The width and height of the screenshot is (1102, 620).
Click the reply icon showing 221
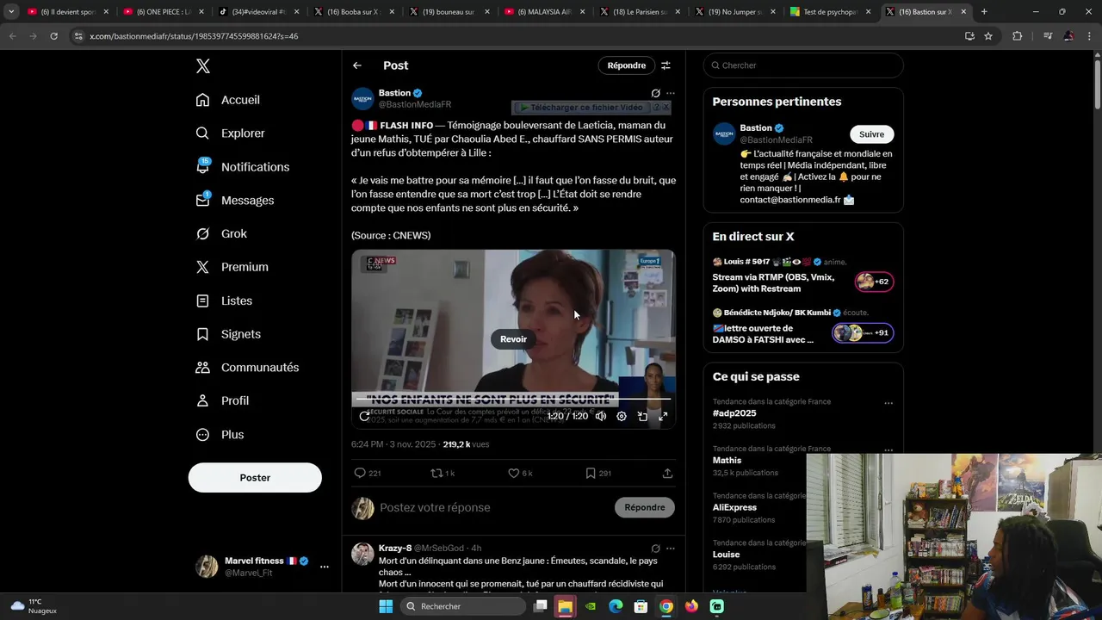[368, 473]
